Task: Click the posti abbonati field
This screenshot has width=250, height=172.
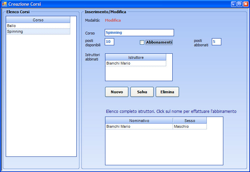Action: tap(216, 42)
